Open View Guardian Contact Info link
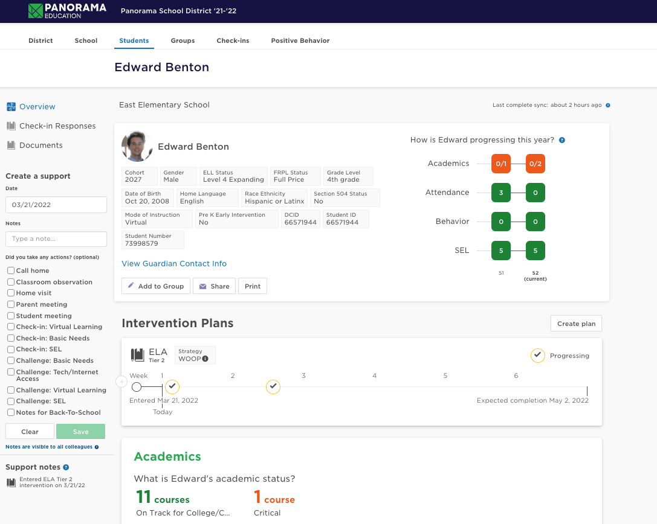This screenshot has height=524, width=657. pyautogui.click(x=174, y=264)
